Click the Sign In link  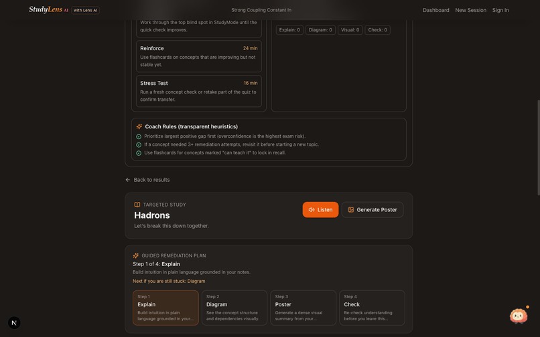pyautogui.click(x=500, y=10)
